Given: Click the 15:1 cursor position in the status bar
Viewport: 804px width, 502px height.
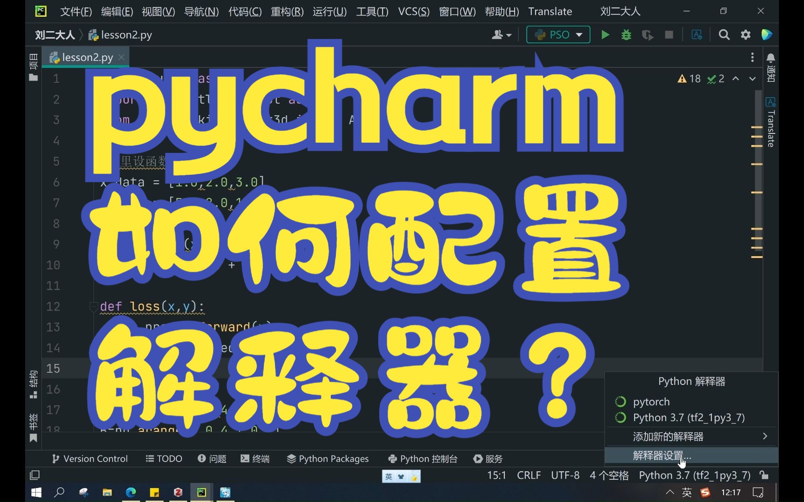Looking at the screenshot, I should [x=496, y=475].
